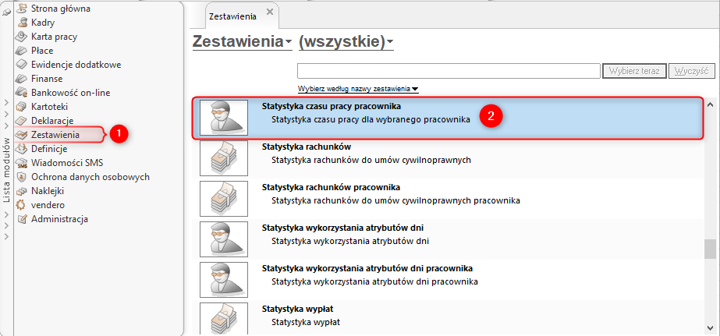Select Kartoteki in module list
The image size is (720, 336).
click(50, 107)
